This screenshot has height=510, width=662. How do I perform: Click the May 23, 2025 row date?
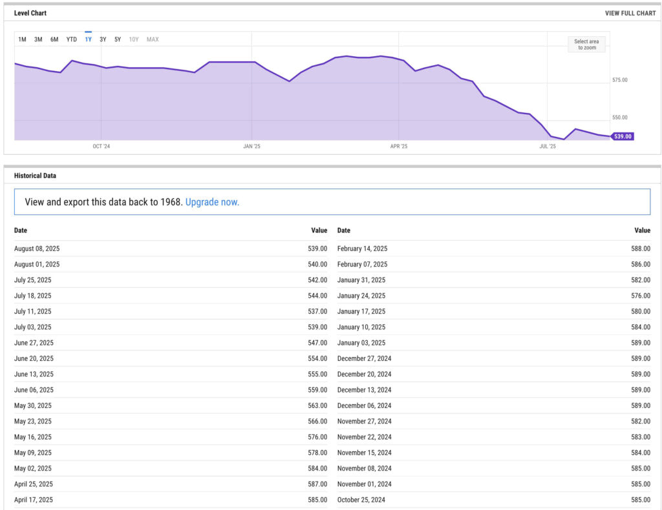[x=32, y=421]
